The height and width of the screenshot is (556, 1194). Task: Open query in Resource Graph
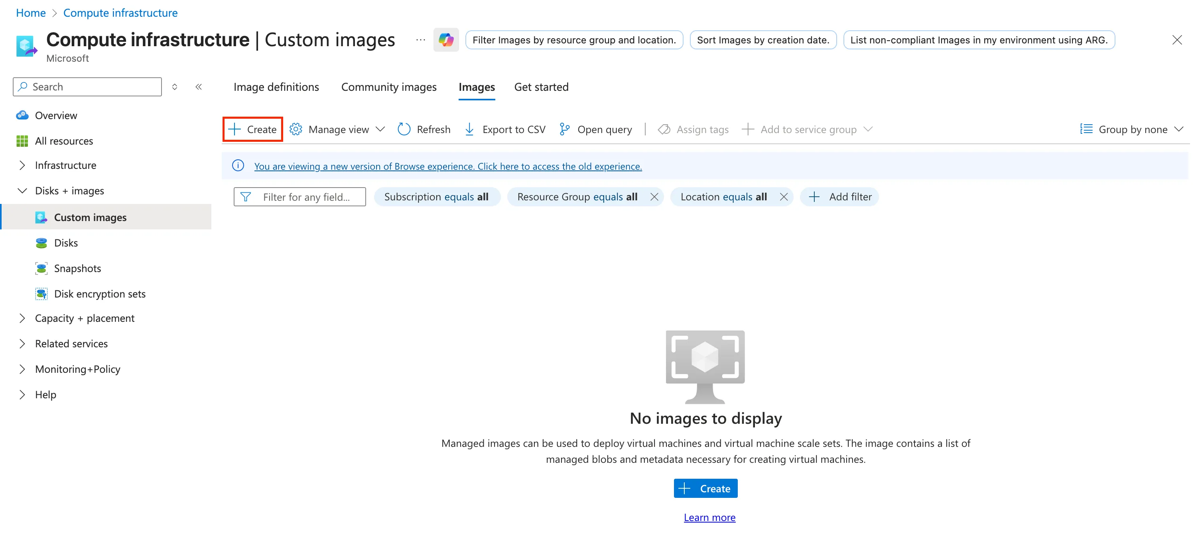click(x=596, y=129)
